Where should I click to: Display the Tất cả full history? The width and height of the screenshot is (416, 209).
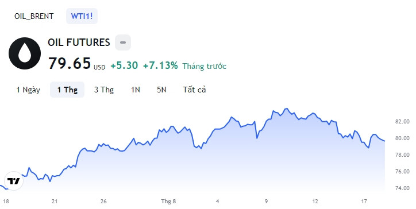[194, 90]
